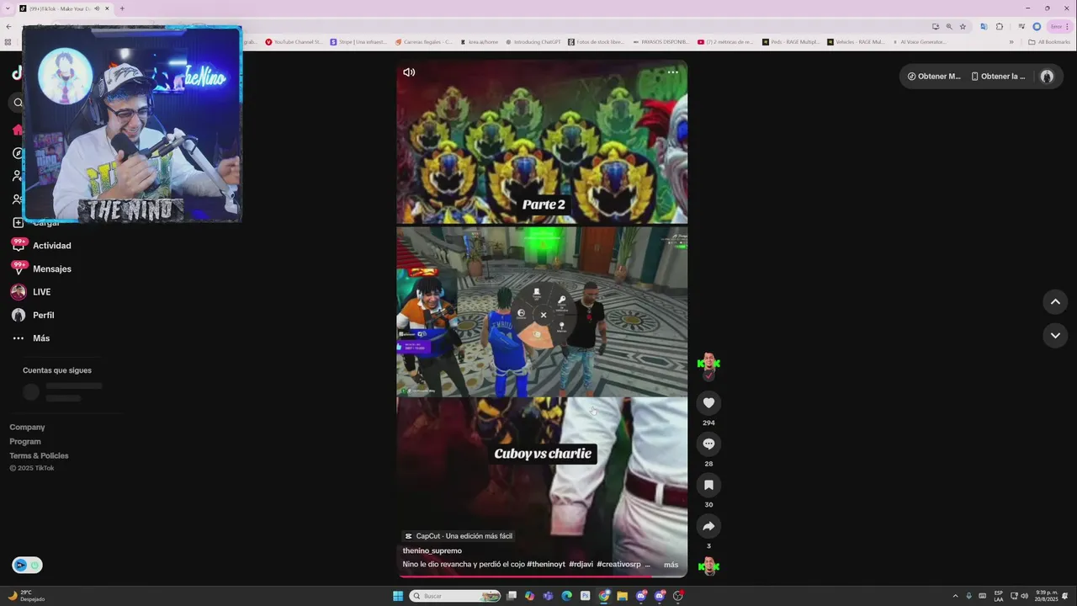1077x606 pixels.
Task: Open thenino_supremo username link
Action: click(432, 551)
